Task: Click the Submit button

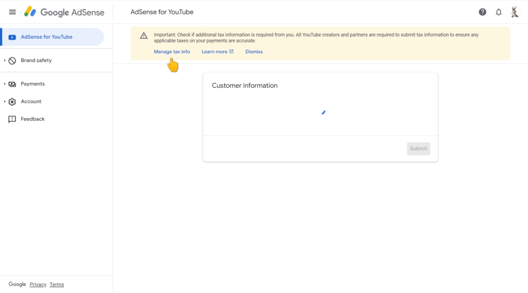Action: tap(419, 149)
